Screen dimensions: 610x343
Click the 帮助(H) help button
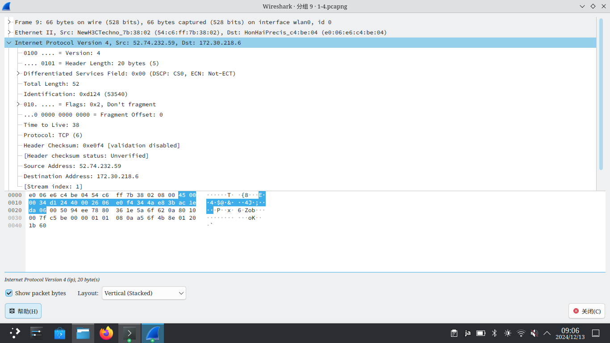[23, 311]
